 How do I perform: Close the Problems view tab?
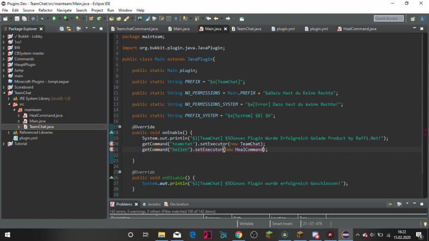click(136, 204)
